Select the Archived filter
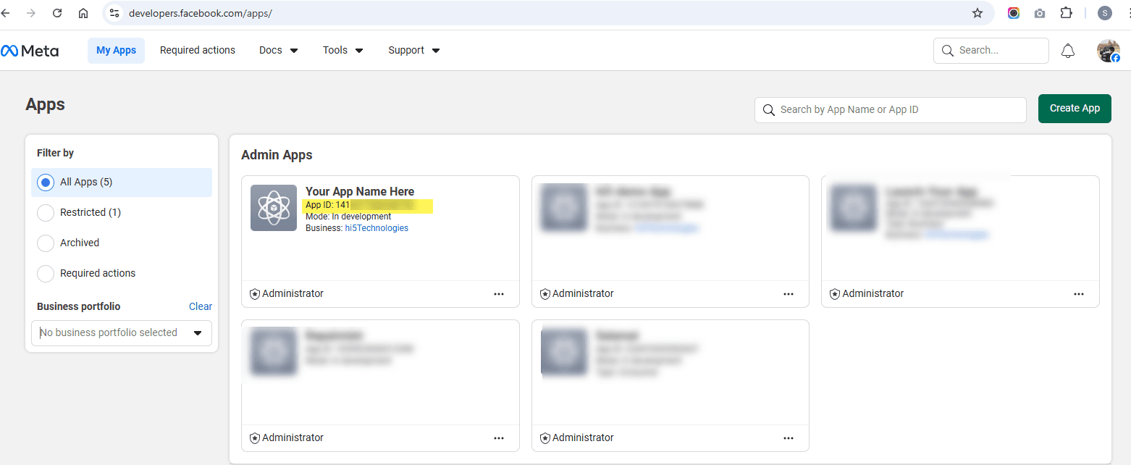The width and height of the screenshot is (1131, 465). (46, 243)
